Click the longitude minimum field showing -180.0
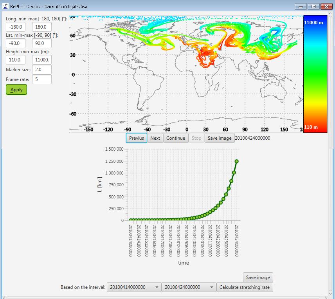 16,27
